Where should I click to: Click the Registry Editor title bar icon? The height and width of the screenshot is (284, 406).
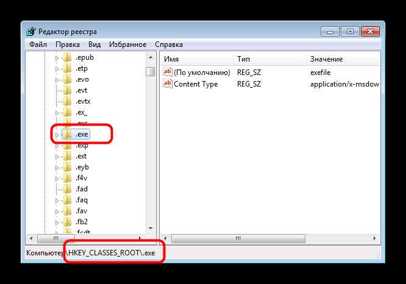31,32
